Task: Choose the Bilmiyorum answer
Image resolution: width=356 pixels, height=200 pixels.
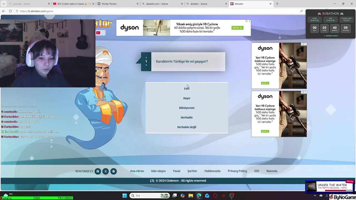Action: [187, 108]
